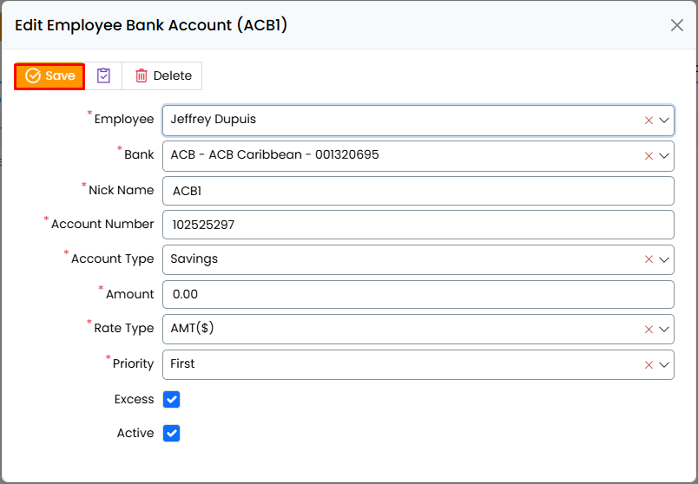Open the Bank dropdown arrow

665,156
